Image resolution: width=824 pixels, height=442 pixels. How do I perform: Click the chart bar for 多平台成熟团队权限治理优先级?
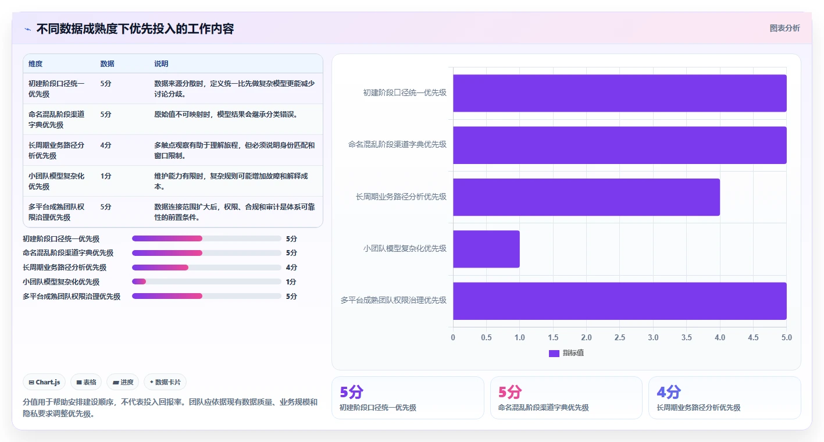pos(620,301)
